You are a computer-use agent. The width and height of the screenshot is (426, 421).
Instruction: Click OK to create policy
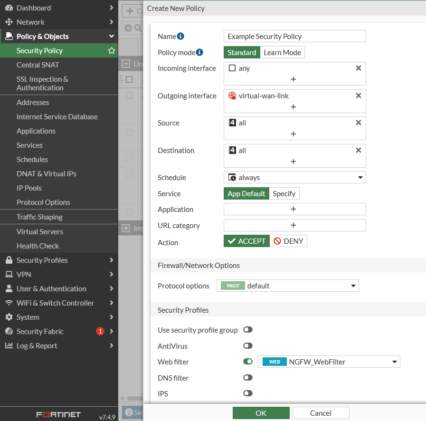coord(261,413)
